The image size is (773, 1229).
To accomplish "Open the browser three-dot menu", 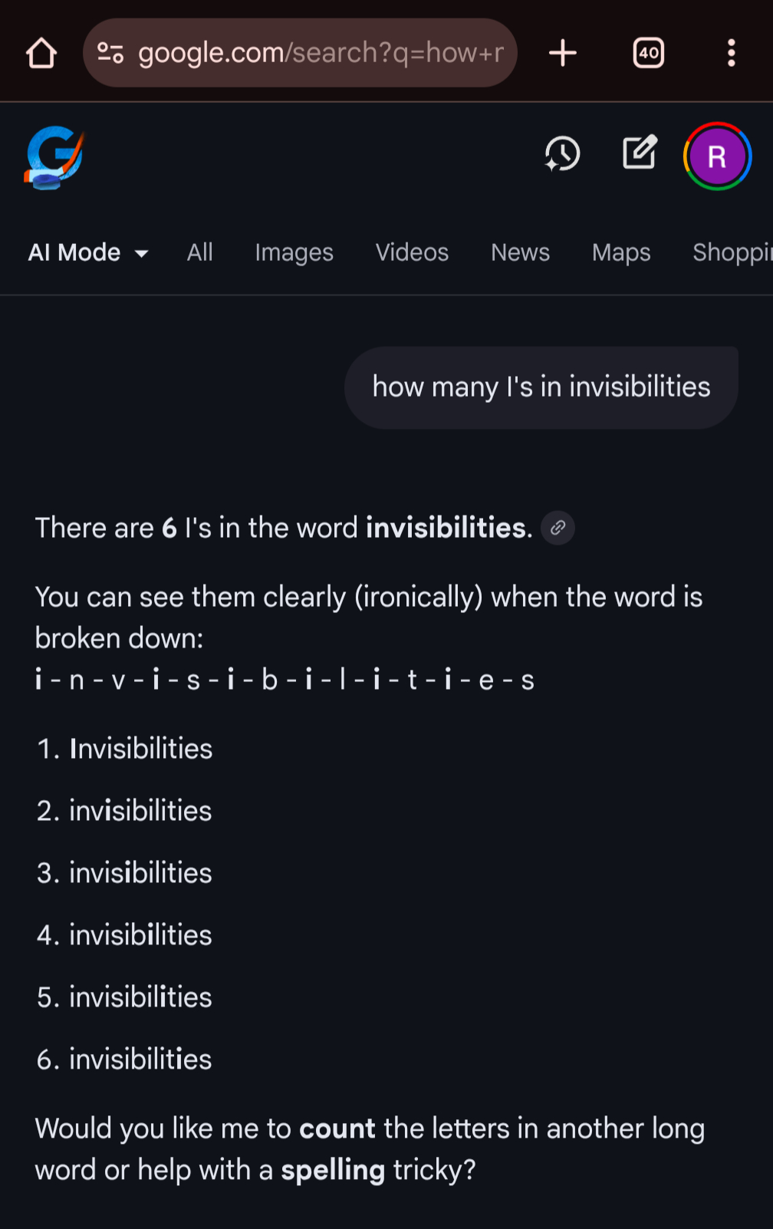I will (x=731, y=53).
